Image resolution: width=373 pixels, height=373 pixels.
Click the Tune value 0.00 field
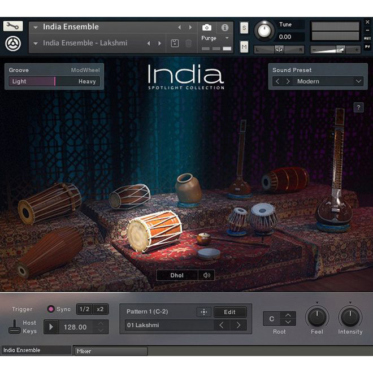(x=291, y=37)
